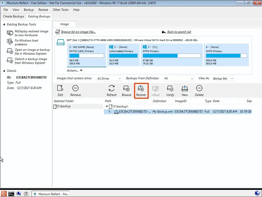Click the Edit folder icon
Viewport: 262px width, 197px height.
click(x=60, y=88)
